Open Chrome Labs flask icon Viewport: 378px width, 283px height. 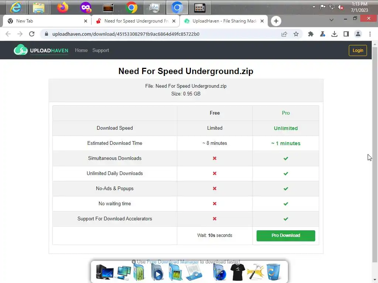coord(323,34)
